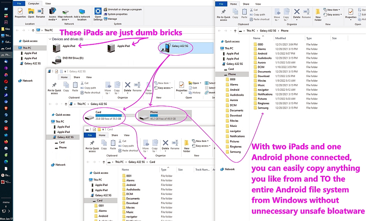This screenshot has width=366, height=221.
Task: Open the View tab in This PC window
Action: (48, 4)
